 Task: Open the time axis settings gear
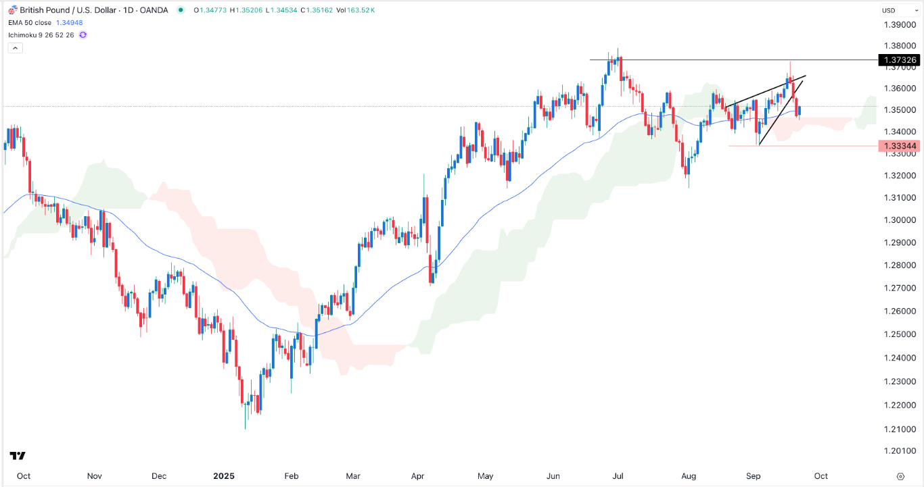point(900,476)
